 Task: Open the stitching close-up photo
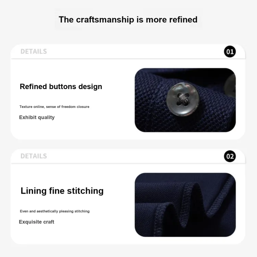(x=185, y=205)
